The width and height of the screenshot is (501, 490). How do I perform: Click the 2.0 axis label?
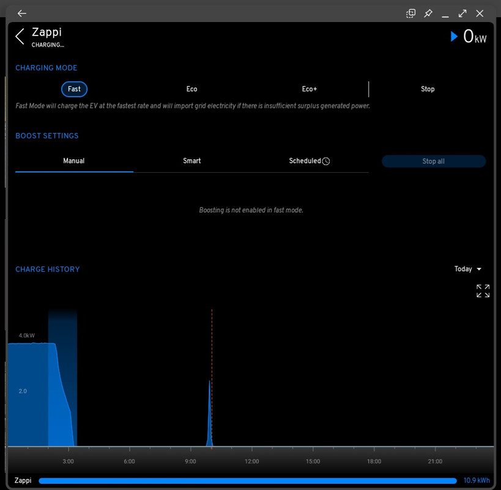[23, 391]
